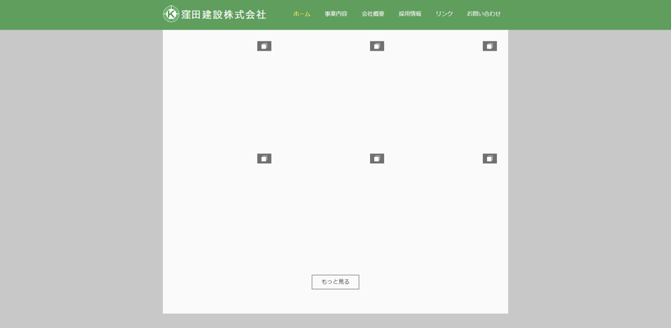This screenshot has width=671, height=328.
Task: Click gallery icon on bottom-row right post
Action: (x=490, y=159)
